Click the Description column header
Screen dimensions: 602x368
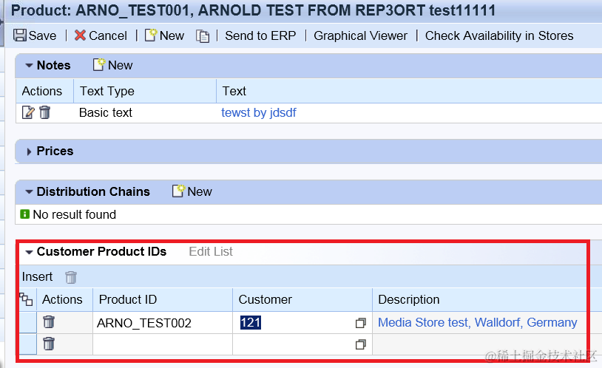409,299
